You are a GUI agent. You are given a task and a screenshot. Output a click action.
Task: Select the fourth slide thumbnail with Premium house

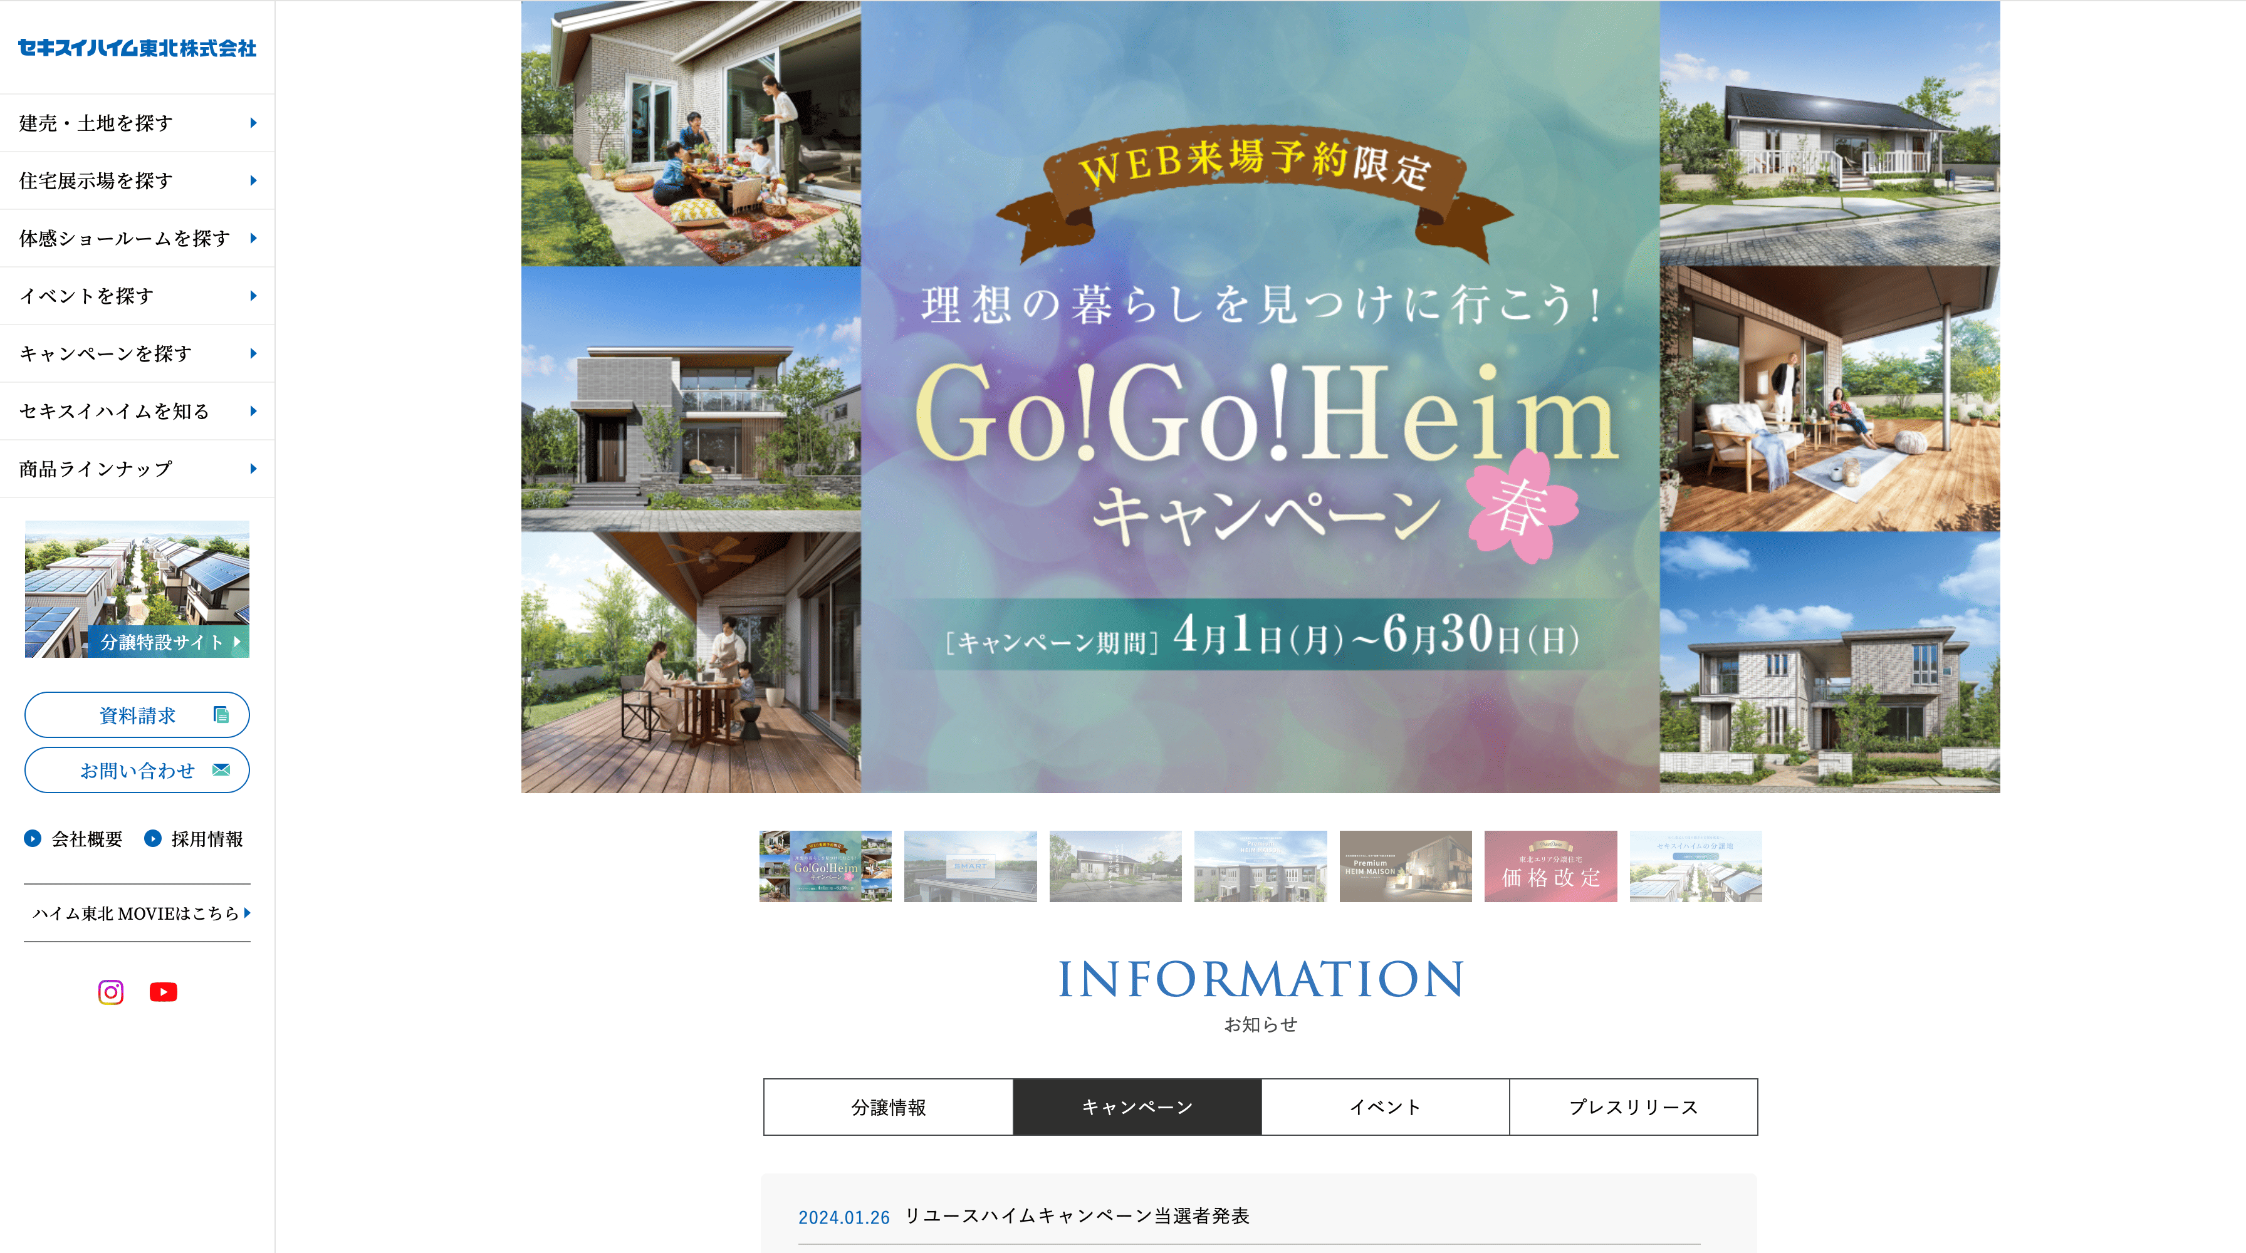1260,866
